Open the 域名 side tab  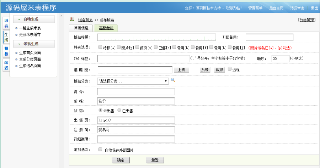[x=6, y=23]
